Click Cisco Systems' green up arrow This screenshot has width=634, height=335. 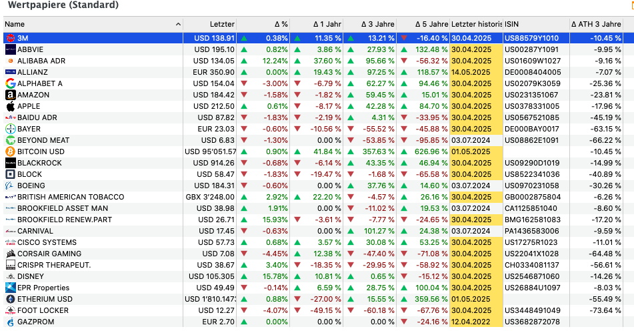point(245,242)
